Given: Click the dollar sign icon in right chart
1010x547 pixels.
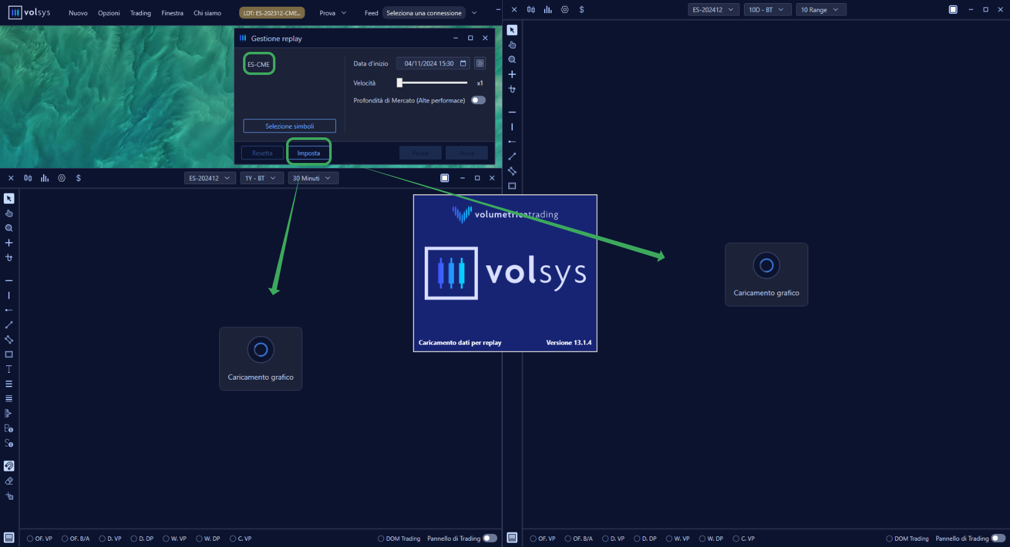Looking at the screenshot, I should coord(582,9).
